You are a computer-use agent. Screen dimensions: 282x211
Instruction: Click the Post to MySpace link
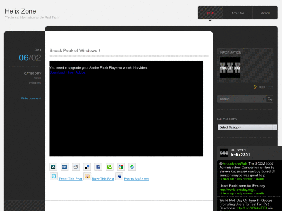tap(136, 179)
